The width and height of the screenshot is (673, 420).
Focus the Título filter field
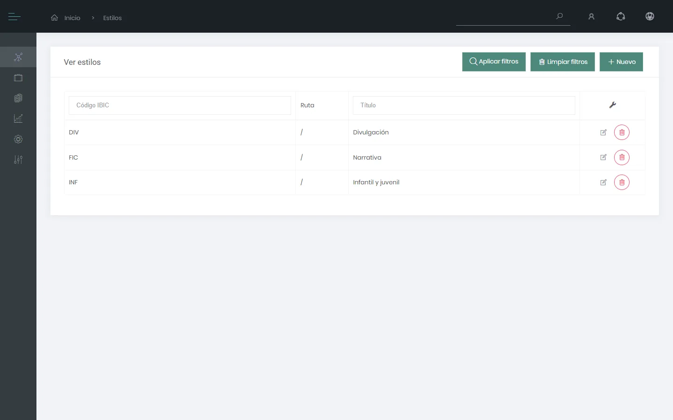coord(464,105)
